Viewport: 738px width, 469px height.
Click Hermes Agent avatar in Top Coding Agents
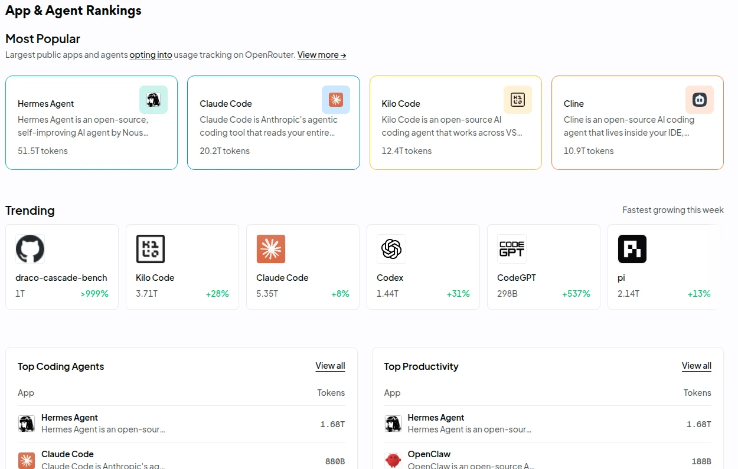pos(26,424)
